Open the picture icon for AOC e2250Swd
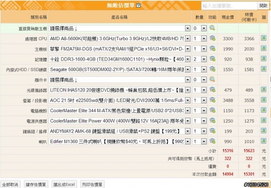Screen dimensions: 271x188 [x=263, y=100]
